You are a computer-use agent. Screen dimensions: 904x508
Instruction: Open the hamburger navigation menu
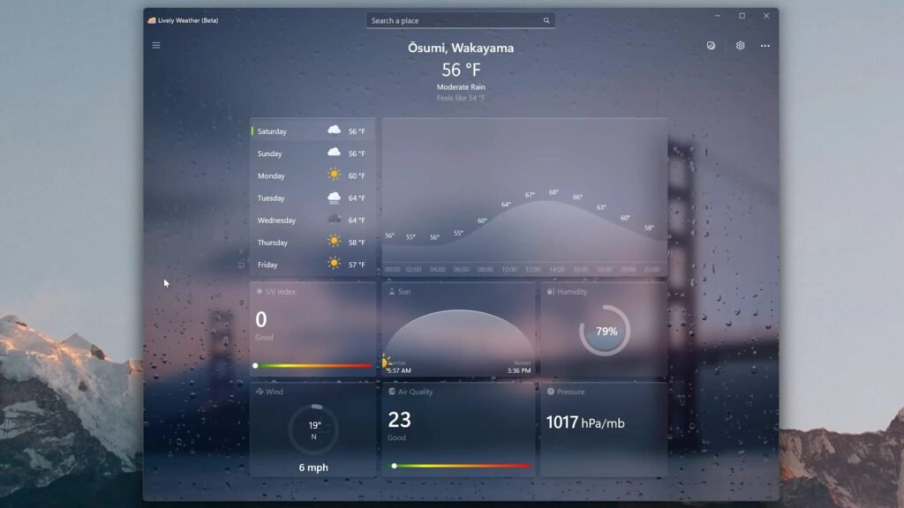pos(156,45)
